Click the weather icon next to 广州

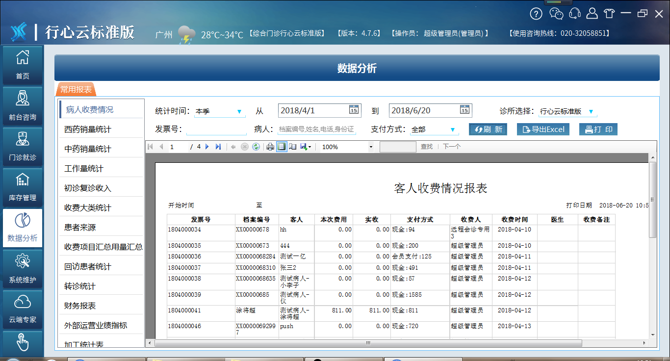[x=186, y=35]
